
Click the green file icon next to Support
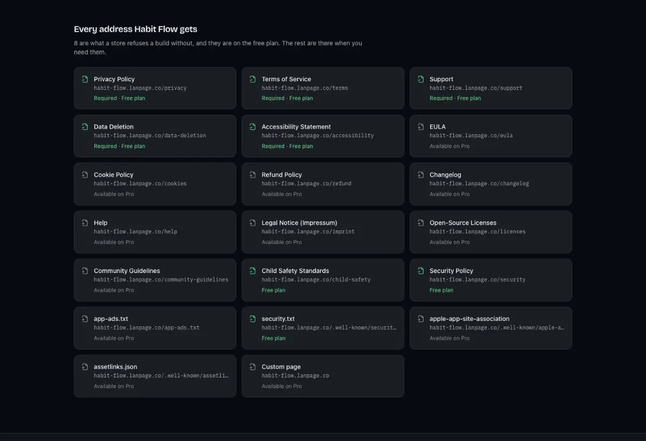[x=421, y=79]
